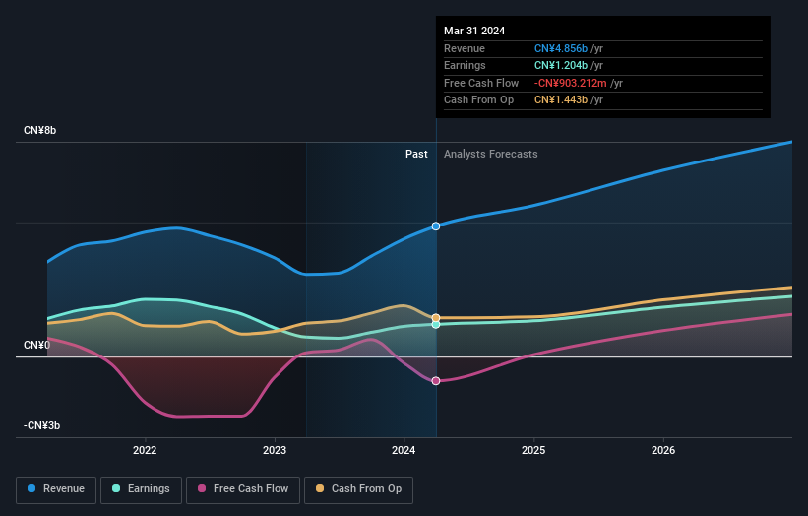Viewport: 808px width, 516px height.
Task: Click the pink Free Cash Flow legend dot
Action: [202, 488]
